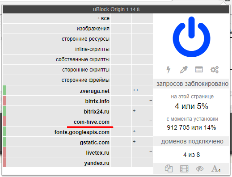Click the minus cell for bitrix.info
The height and width of the screenshot is (177, 232).
(142, 101)
